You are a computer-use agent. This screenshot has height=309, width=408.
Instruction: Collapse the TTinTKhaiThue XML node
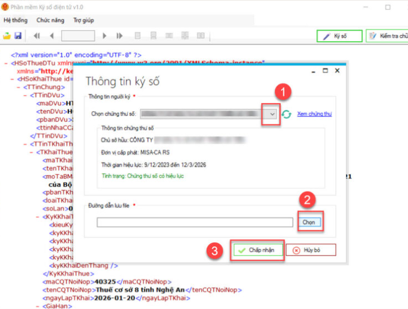click(x=25, y=144)
